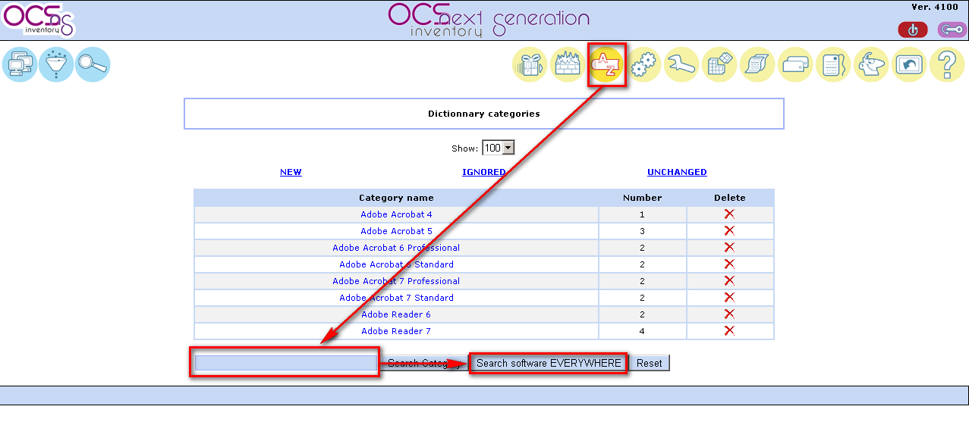Click the Reset button
The width and height of the screenshot is (969, 422).
pos(650,364)
